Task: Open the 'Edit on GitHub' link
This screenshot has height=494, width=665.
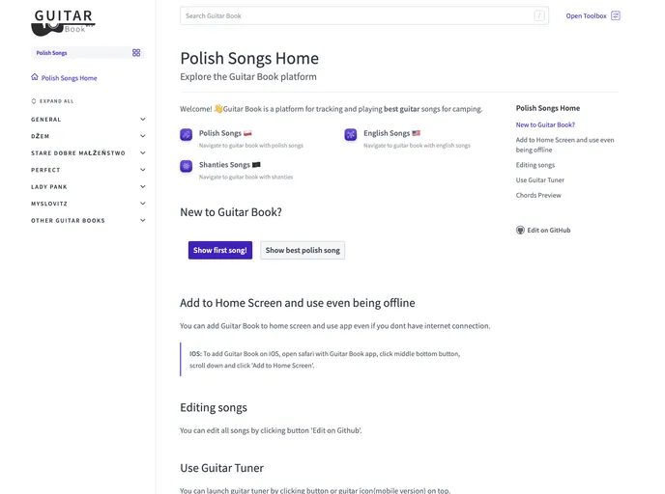Action: coord(549,230)
